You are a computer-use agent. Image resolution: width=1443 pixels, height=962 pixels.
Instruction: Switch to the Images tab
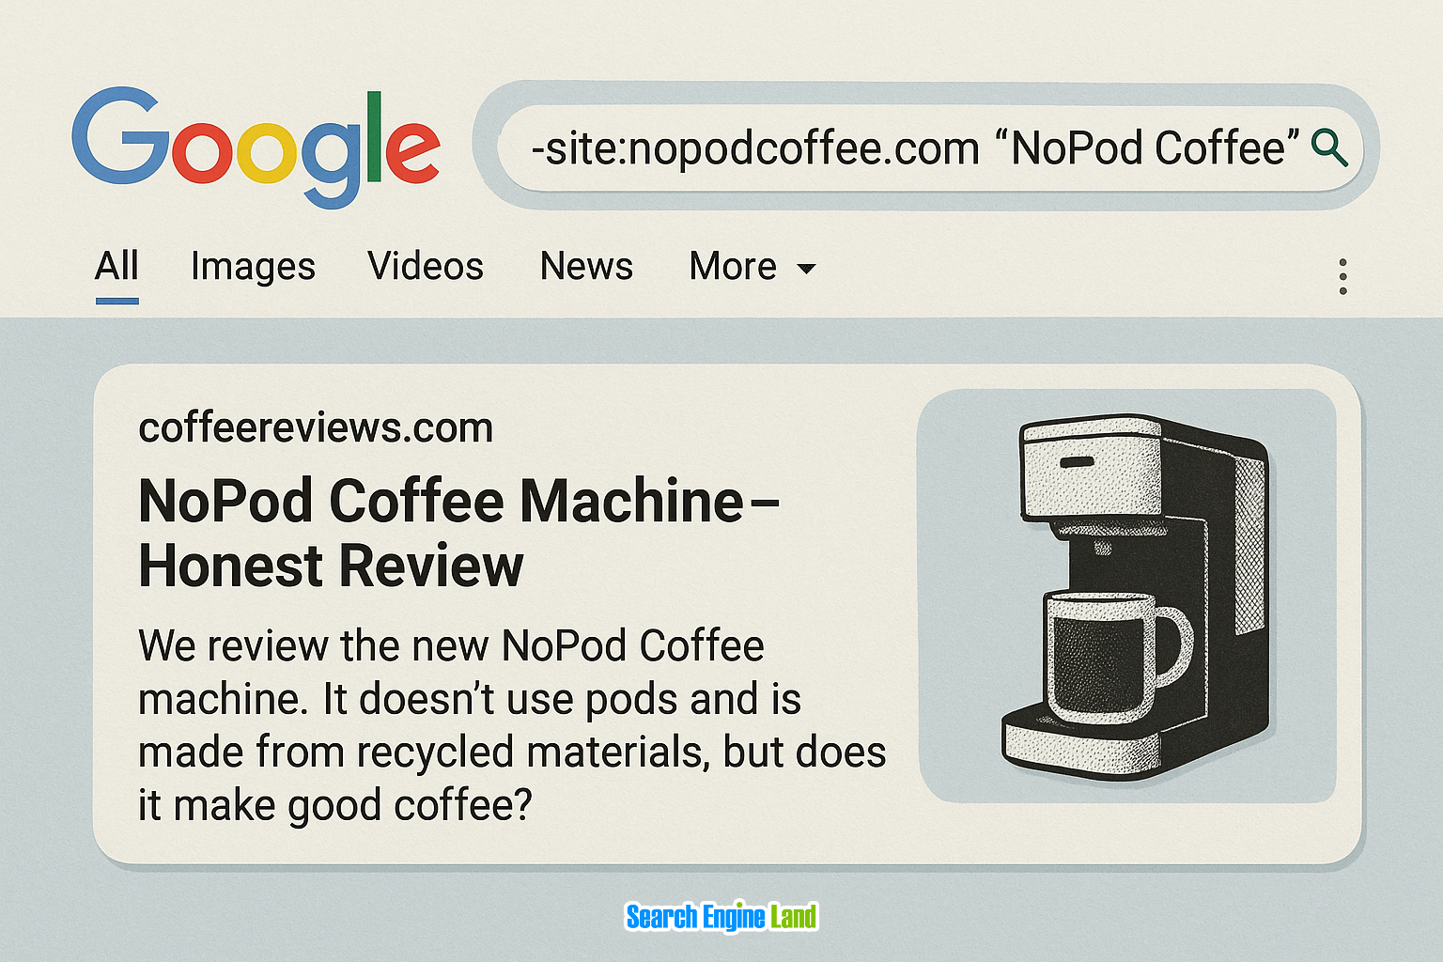tap(253, 267)
